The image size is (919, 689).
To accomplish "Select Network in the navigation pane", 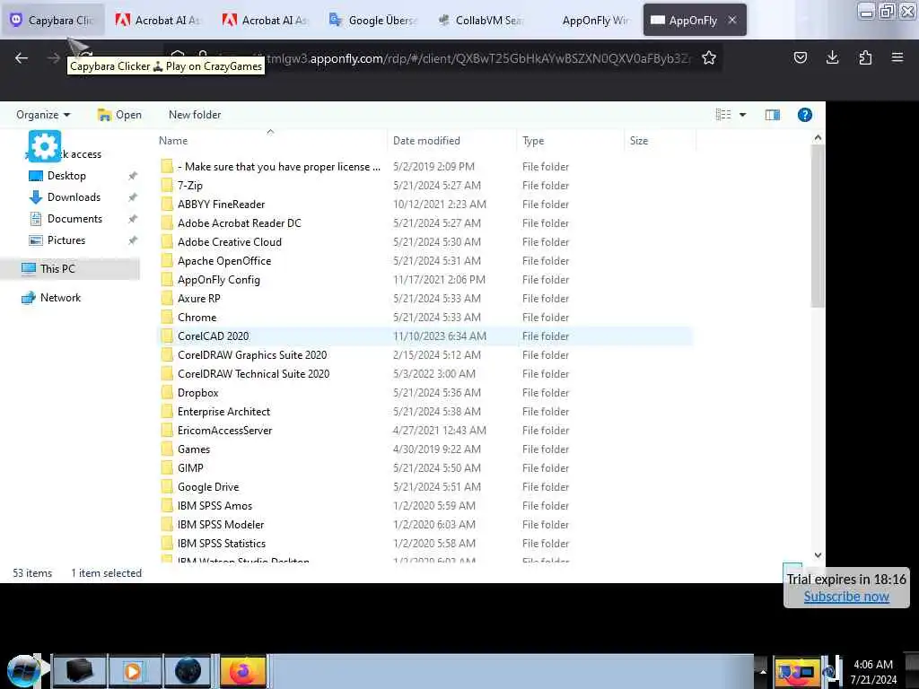I will pos(60,298).
